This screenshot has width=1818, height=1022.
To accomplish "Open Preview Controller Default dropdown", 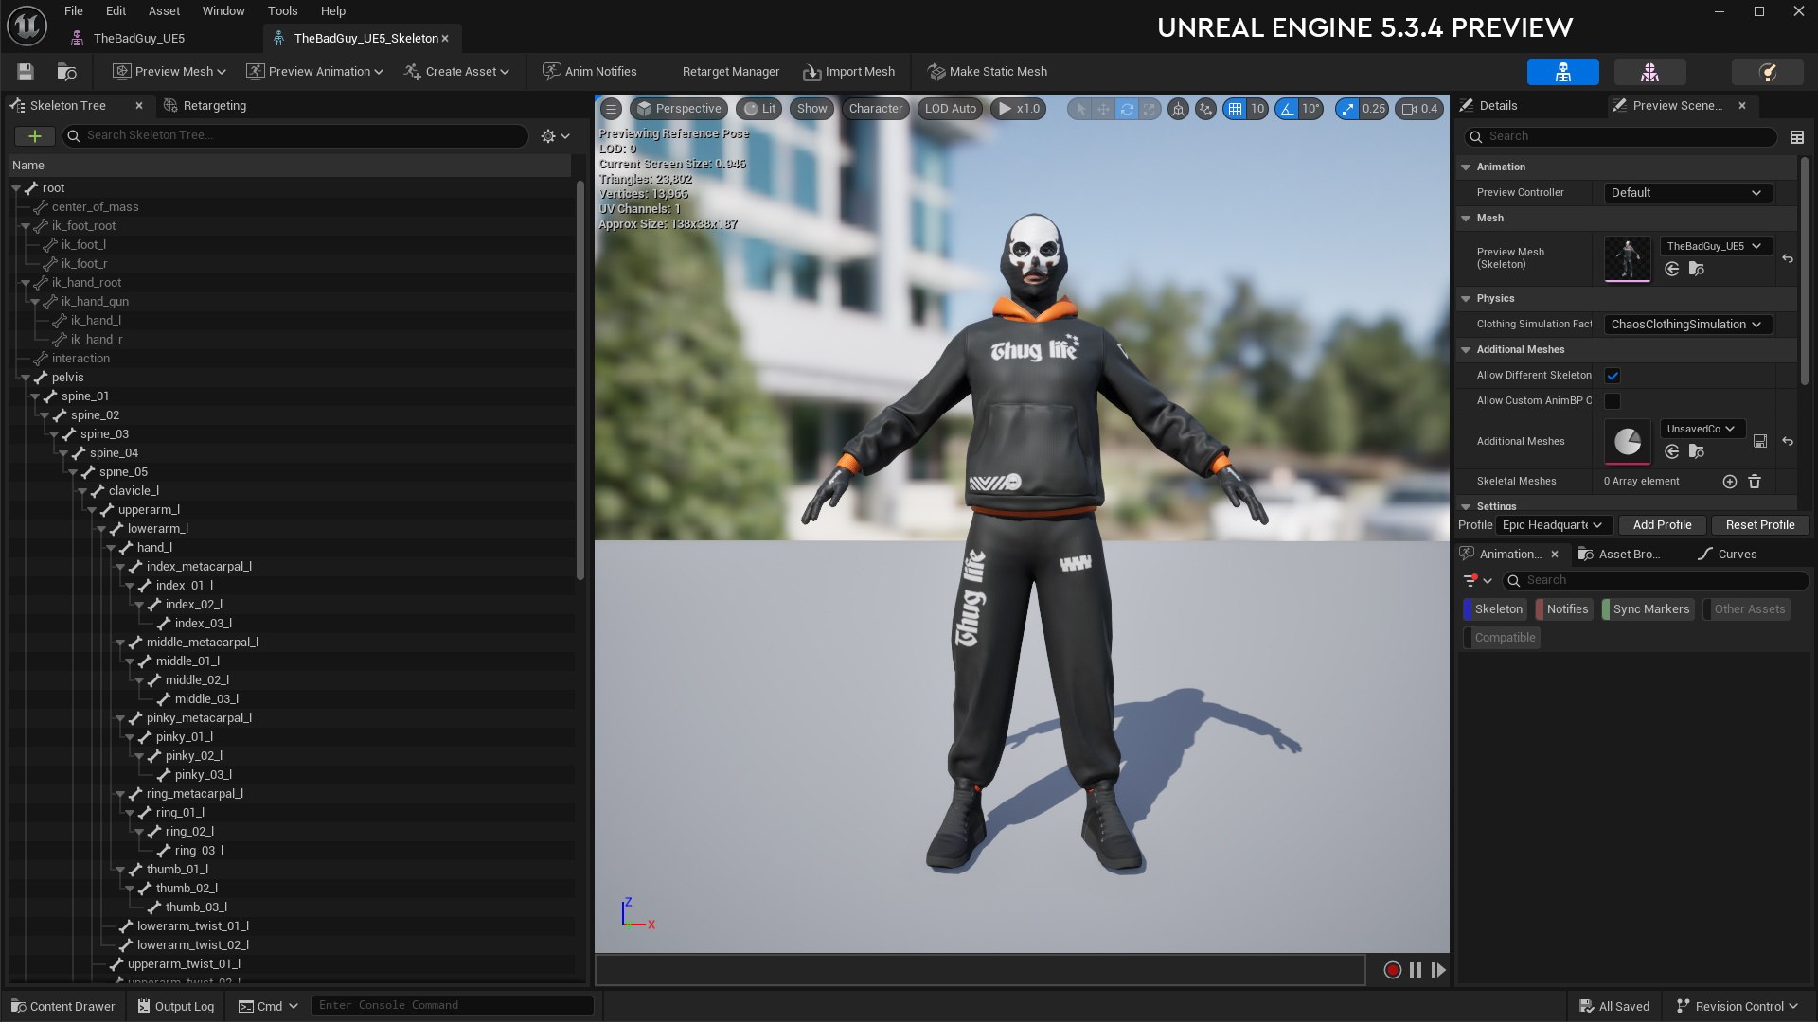I will pos(1687,193).
